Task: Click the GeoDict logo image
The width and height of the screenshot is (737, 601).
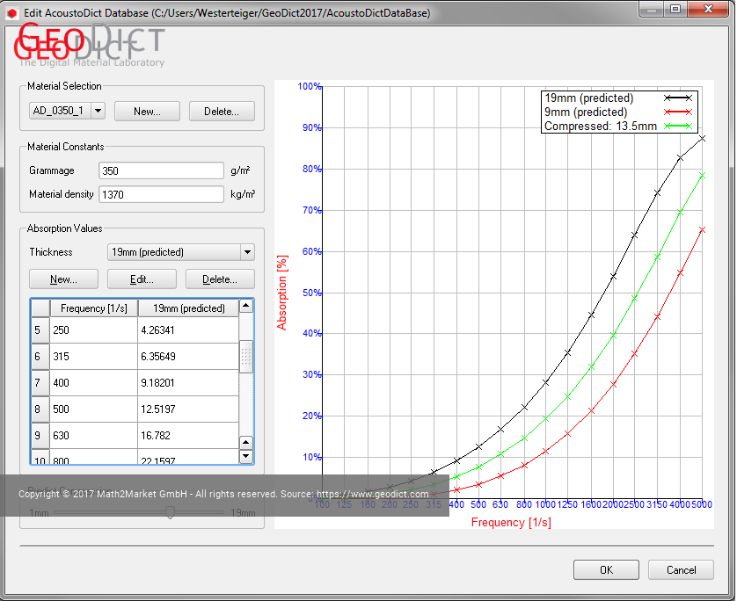Action: click(90, 44)
